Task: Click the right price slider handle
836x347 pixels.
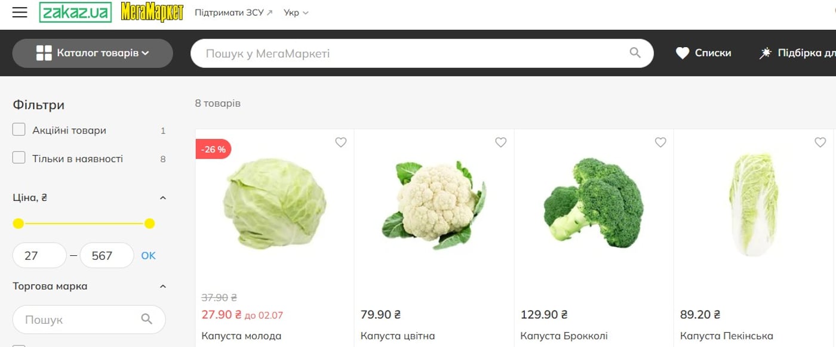Action: click(x=150, y=224)
